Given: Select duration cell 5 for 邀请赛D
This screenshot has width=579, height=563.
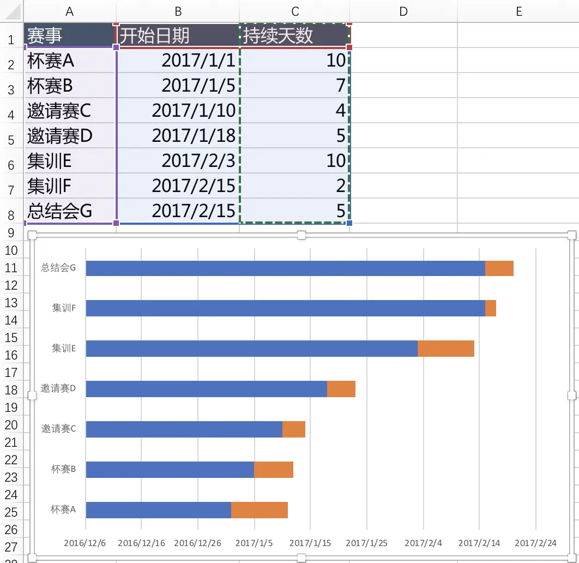Looking at the screenshot, I should point(294,136).
